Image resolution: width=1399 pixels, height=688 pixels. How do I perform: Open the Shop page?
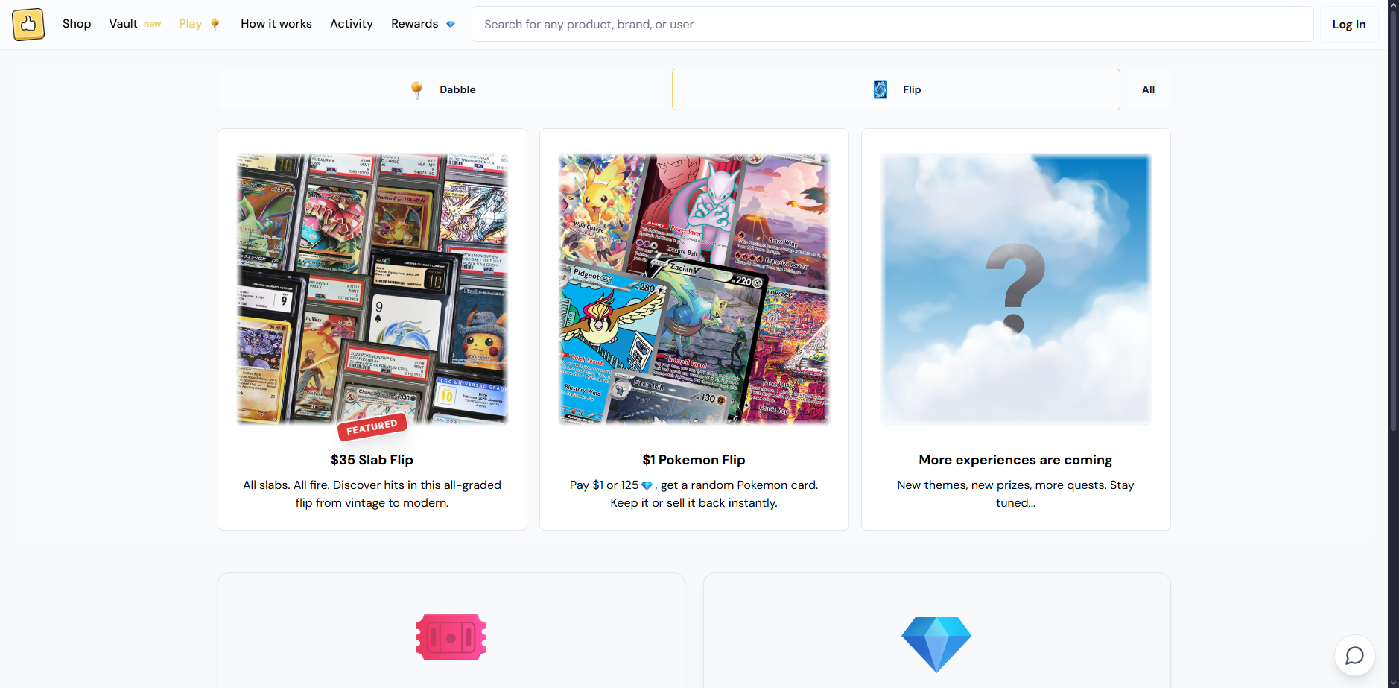click(x=77, y=24)
